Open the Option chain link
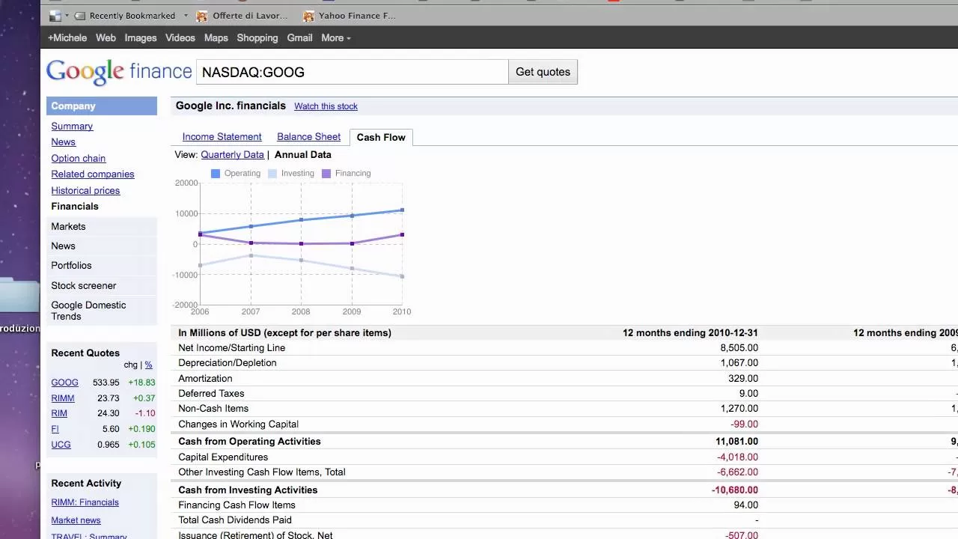 click(78, 158)
